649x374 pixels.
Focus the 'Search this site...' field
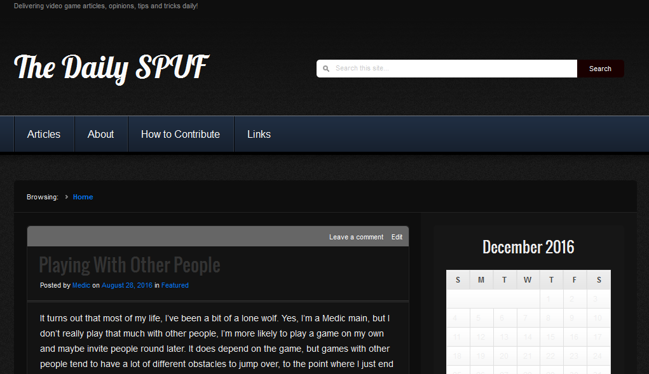point(447,69)
